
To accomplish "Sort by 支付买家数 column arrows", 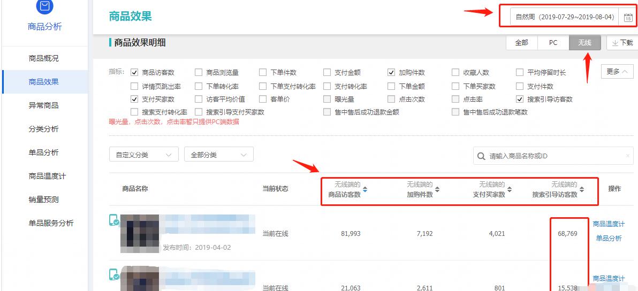I will pyautogui.click(x=510, y=189).
